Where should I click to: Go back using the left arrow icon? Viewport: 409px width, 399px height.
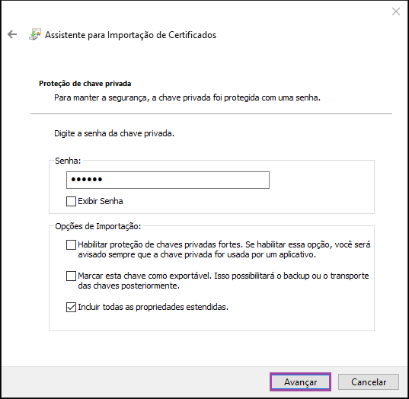12,34
